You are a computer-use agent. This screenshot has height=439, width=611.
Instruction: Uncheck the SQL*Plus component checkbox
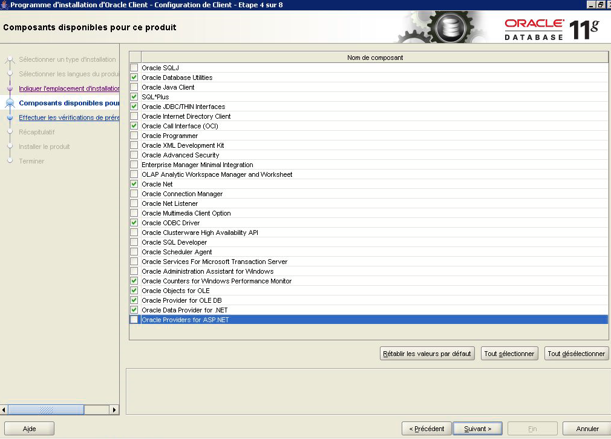pos(134,97)
